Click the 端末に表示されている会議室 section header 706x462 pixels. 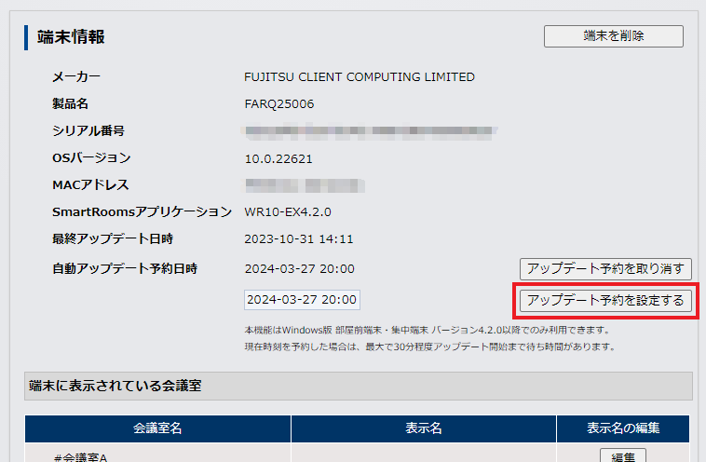tap(115, 386)
